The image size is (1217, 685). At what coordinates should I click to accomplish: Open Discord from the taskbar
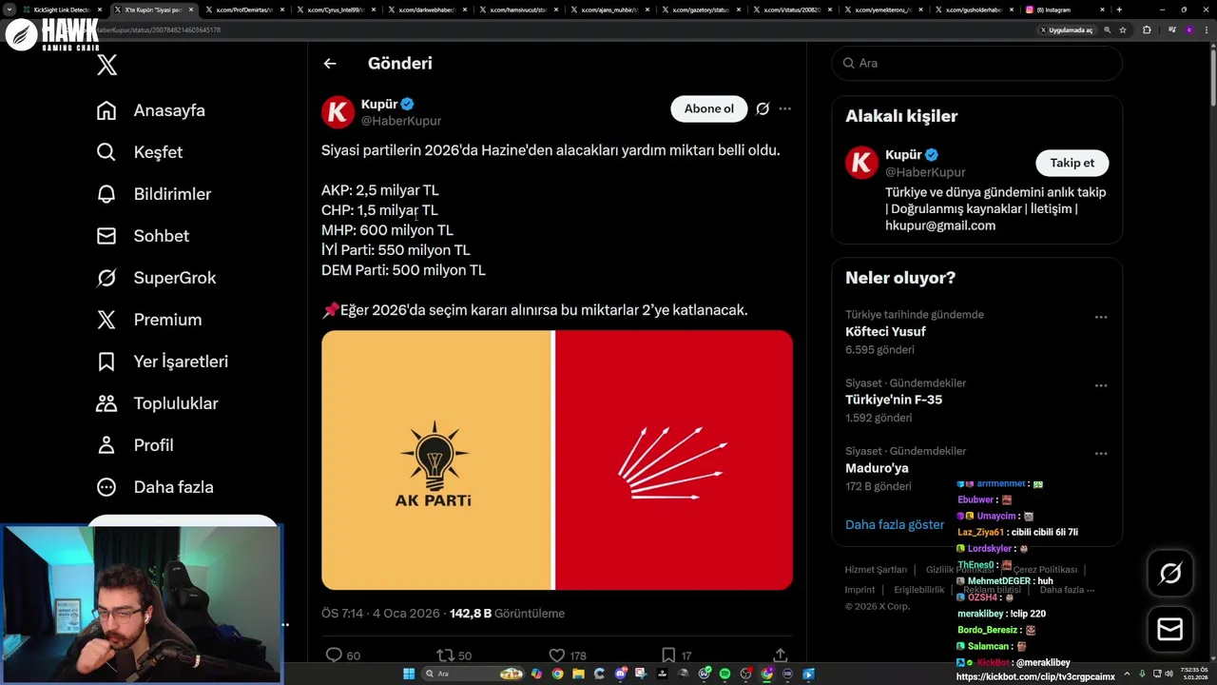(x=621, y=674)
